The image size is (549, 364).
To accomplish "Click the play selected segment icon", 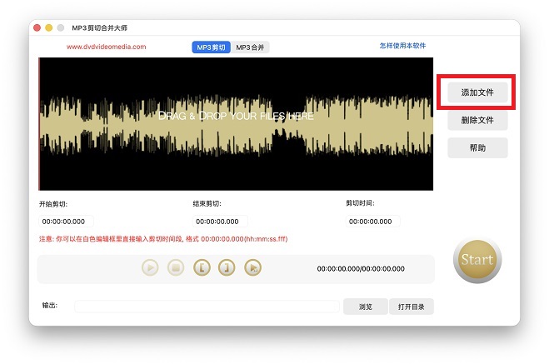I will [253, 268].
